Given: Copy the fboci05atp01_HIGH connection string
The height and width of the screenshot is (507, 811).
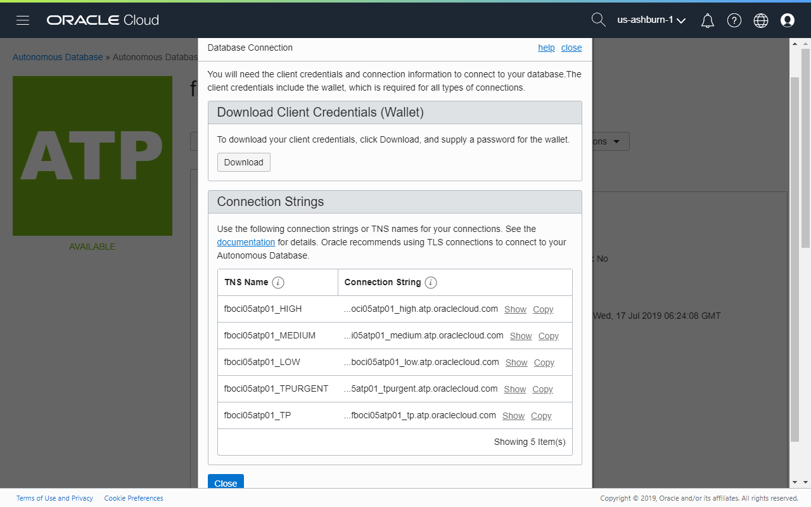Looking at the screenshot, I should tap(543, 309).
